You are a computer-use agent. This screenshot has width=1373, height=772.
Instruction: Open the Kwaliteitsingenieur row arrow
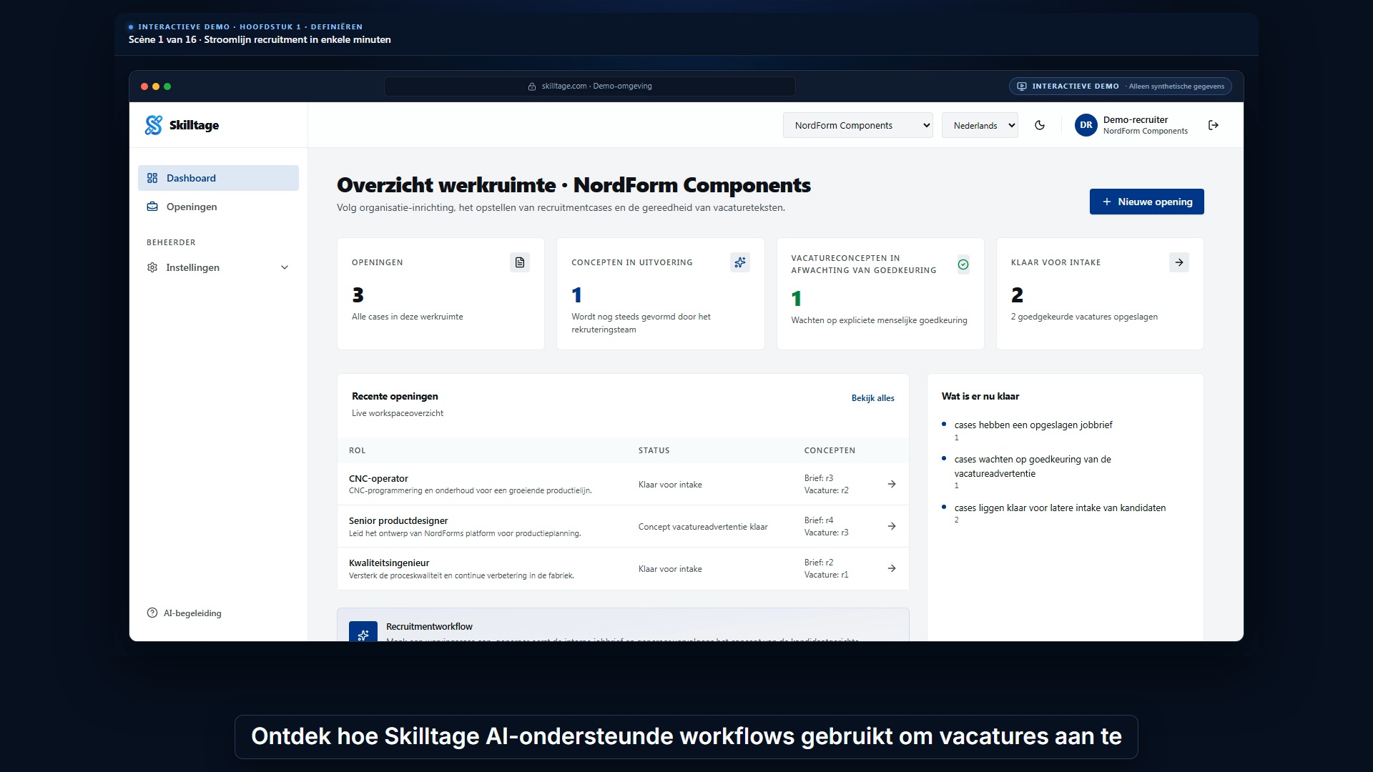[892, 568]
